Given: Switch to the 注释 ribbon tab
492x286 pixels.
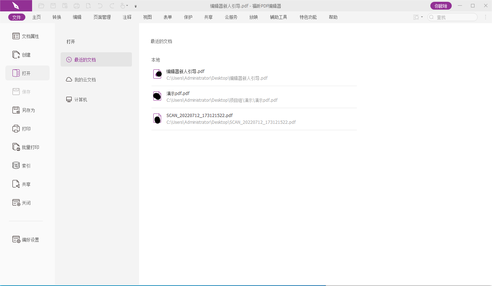Looking at the screenshot, I should point(127,17).
